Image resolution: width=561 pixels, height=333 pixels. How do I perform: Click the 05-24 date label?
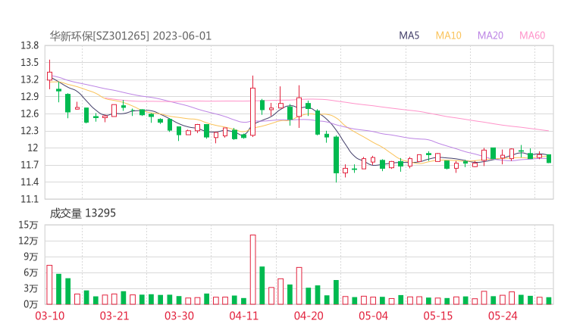click(x=503, y=316)
